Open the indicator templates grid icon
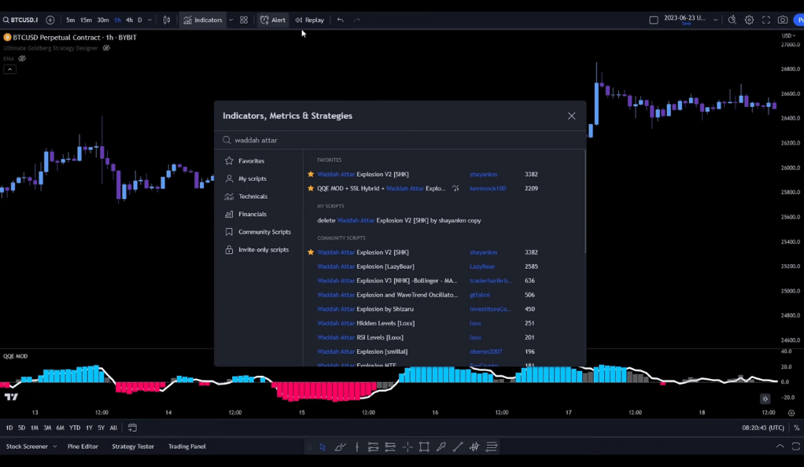The image size is (804, 467). click(244, 20)
